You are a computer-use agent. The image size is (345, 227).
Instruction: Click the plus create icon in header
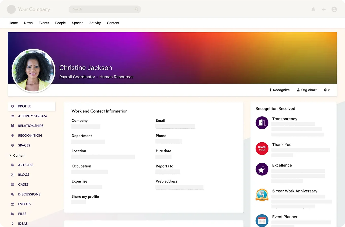[324, 9]
